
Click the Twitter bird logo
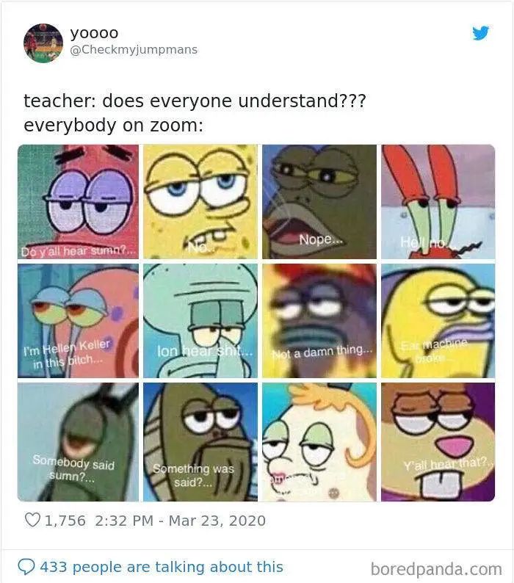coord(480,33)
